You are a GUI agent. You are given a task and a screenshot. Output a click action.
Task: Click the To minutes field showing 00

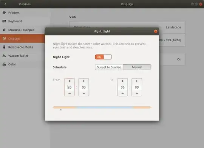point(137,87)
